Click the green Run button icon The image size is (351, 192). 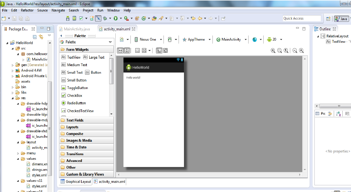click(x=116, y=18)
